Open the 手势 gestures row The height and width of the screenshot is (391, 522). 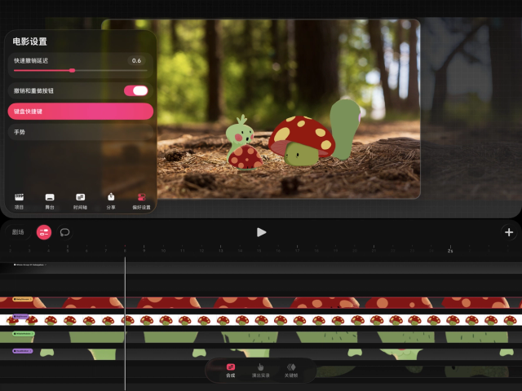tap(80, 132)
